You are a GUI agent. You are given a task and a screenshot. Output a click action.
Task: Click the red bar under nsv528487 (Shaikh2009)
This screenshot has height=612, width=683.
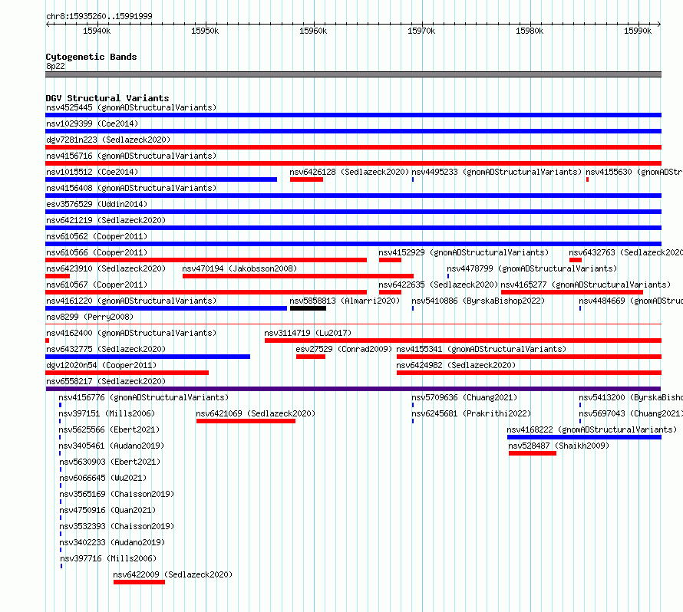coord(533,453)
